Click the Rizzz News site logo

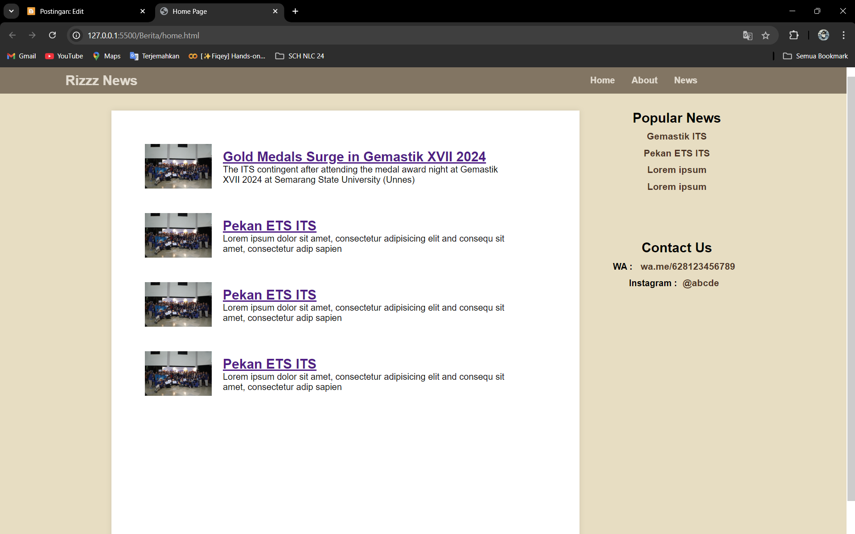(101, 80)
